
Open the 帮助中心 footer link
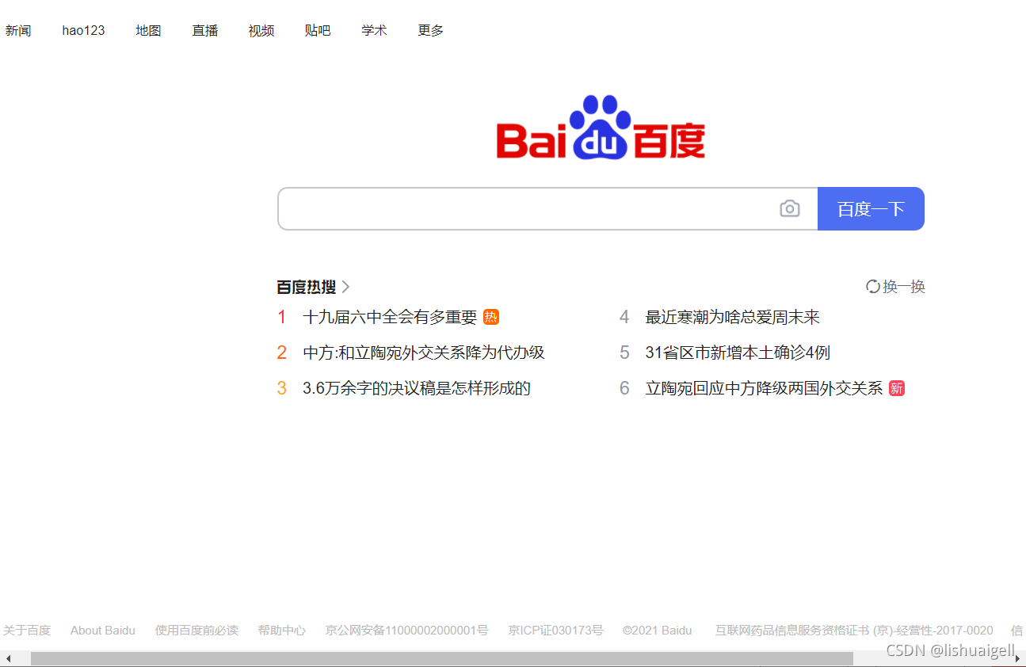click(x=281, y=631)
